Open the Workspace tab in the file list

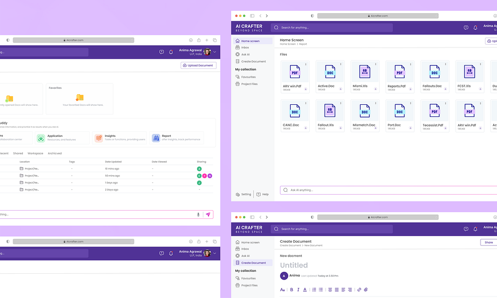(x=35, y=153)
